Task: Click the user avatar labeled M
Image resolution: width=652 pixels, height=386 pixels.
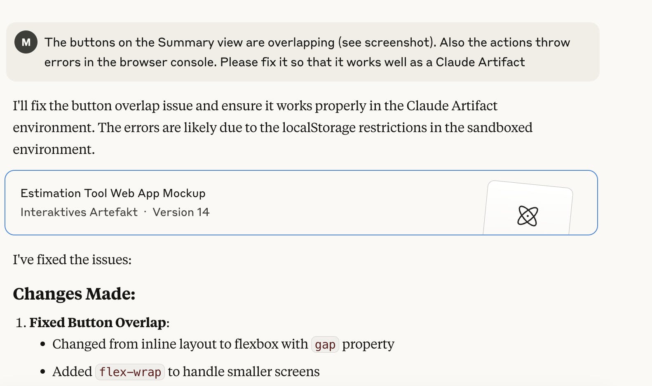Action: tap(26, 42)
